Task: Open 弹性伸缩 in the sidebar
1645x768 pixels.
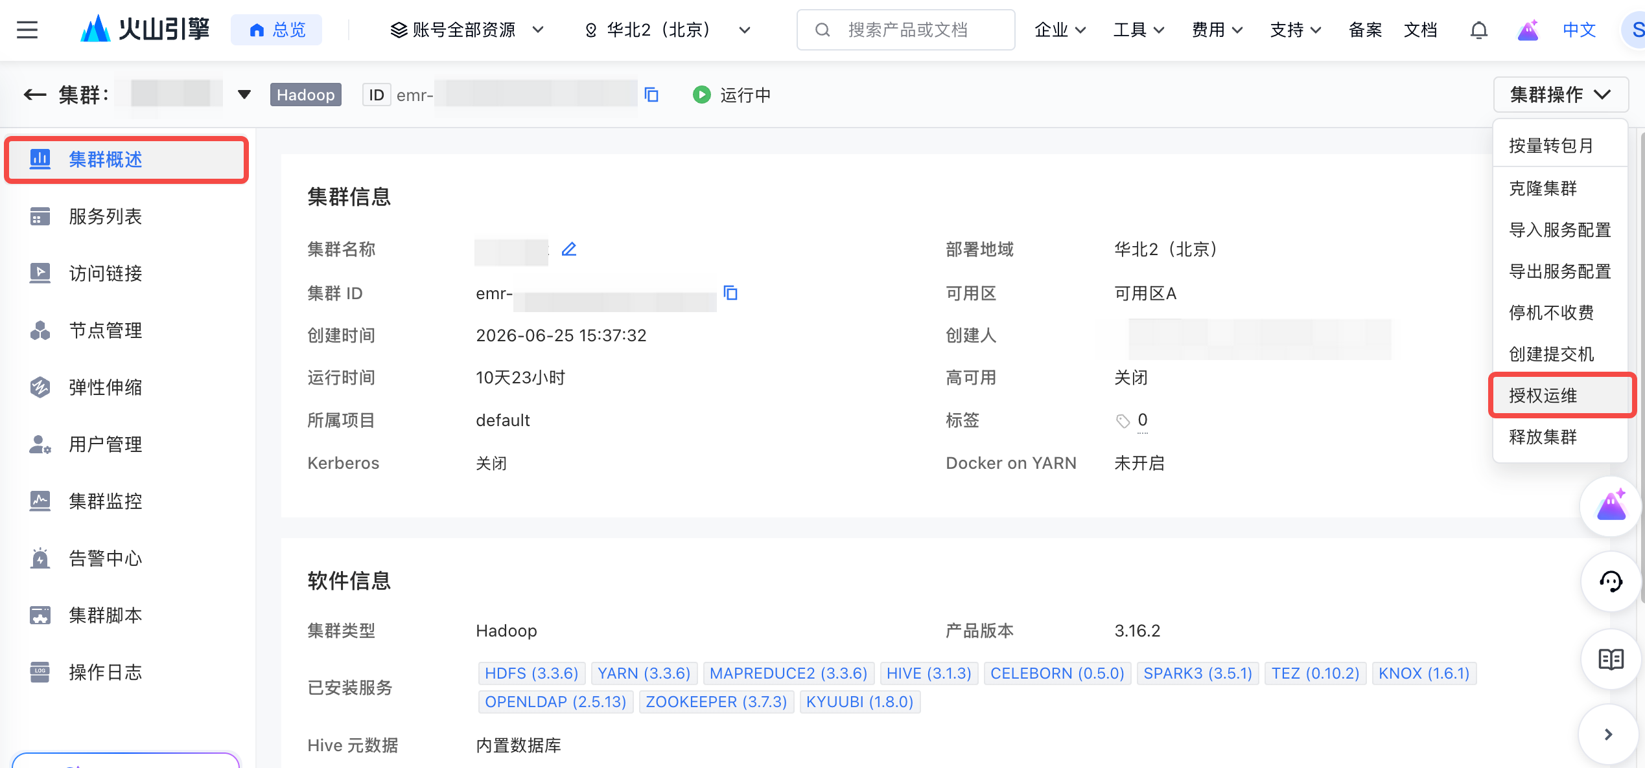Action: click(x=126, y=388)
